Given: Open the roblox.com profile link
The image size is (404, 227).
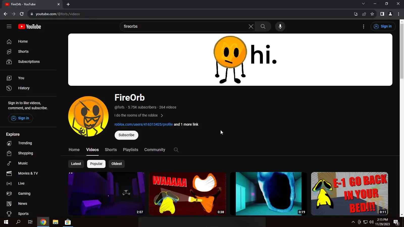Looking at the screenshot, I should (144, 124).
